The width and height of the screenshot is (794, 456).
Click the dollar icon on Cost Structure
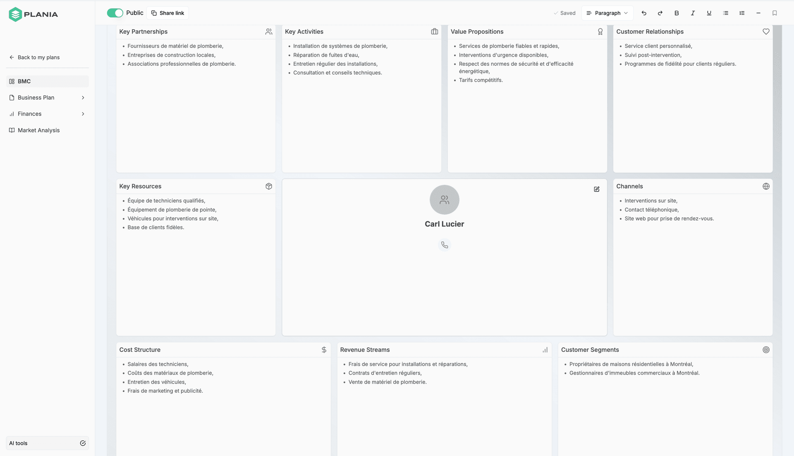tap(324, 350)
